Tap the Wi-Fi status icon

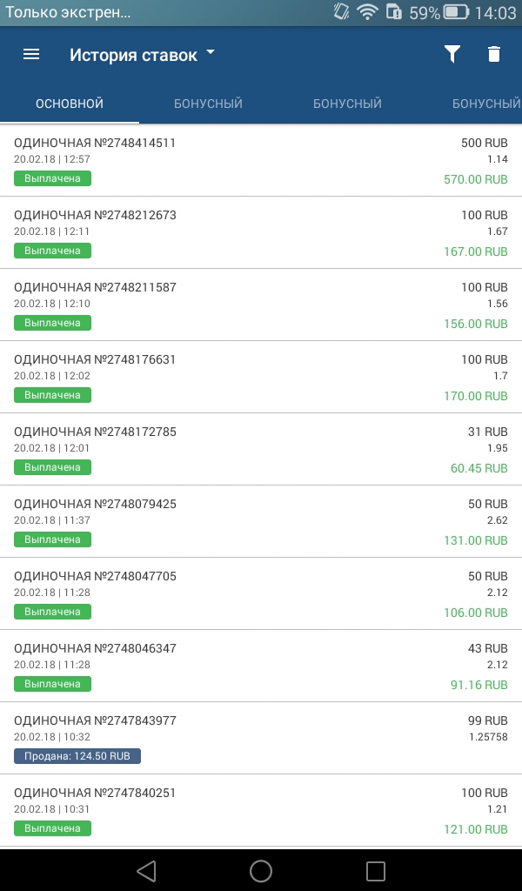pos(367,12)
